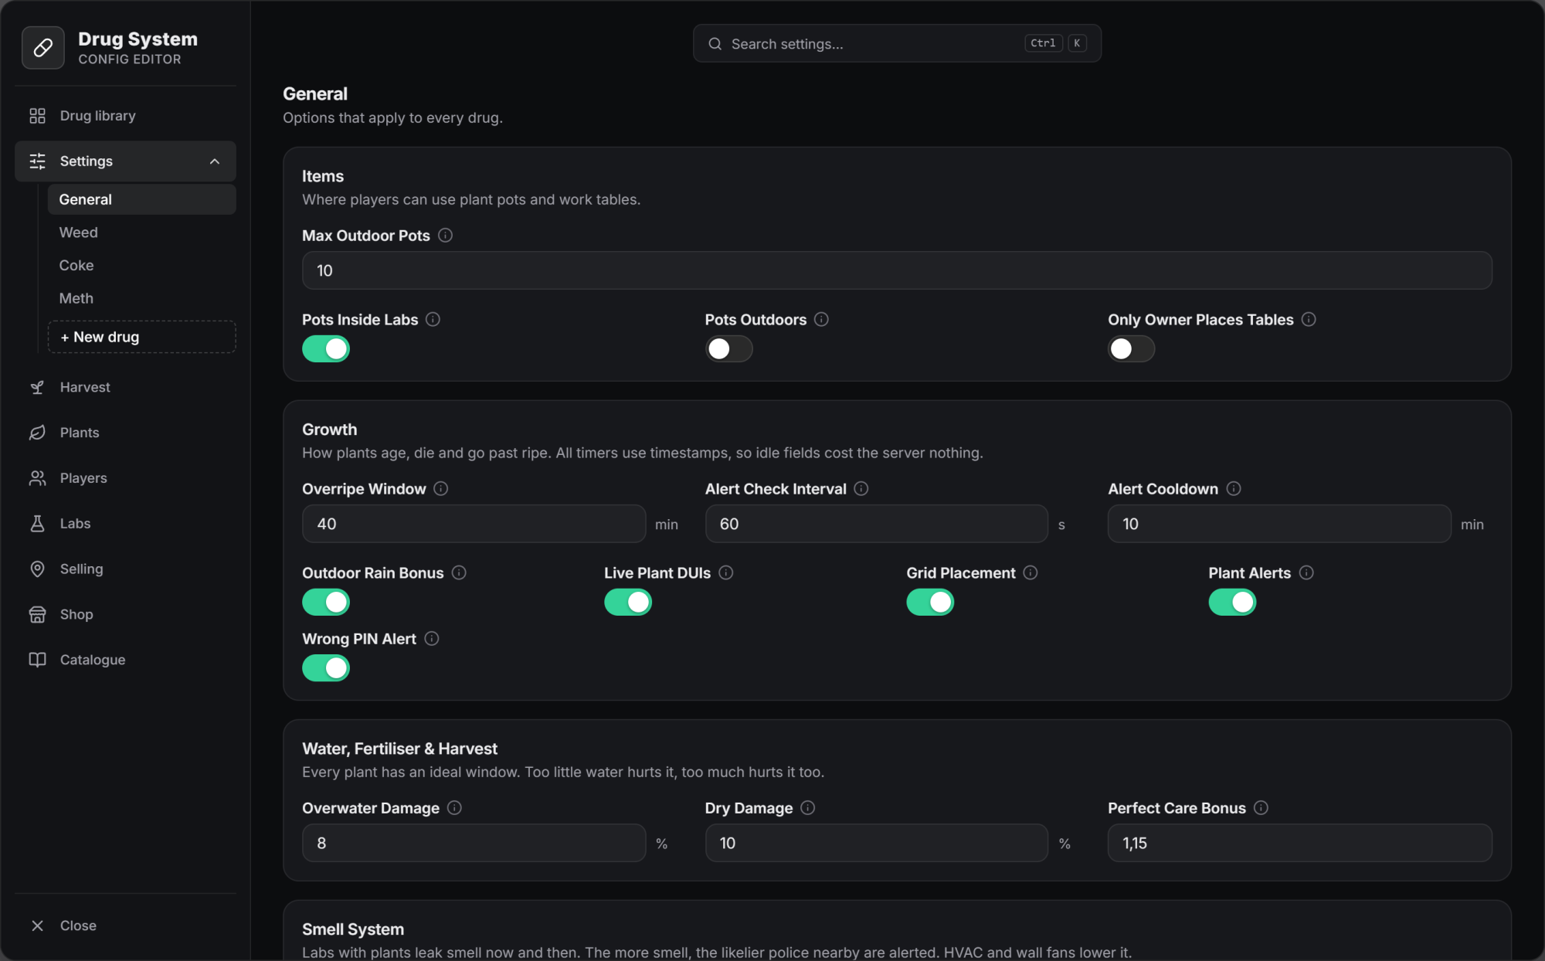Toggle the Wrong PIN Alert switch
1545x961 pixels.
[x=326, y=668]
